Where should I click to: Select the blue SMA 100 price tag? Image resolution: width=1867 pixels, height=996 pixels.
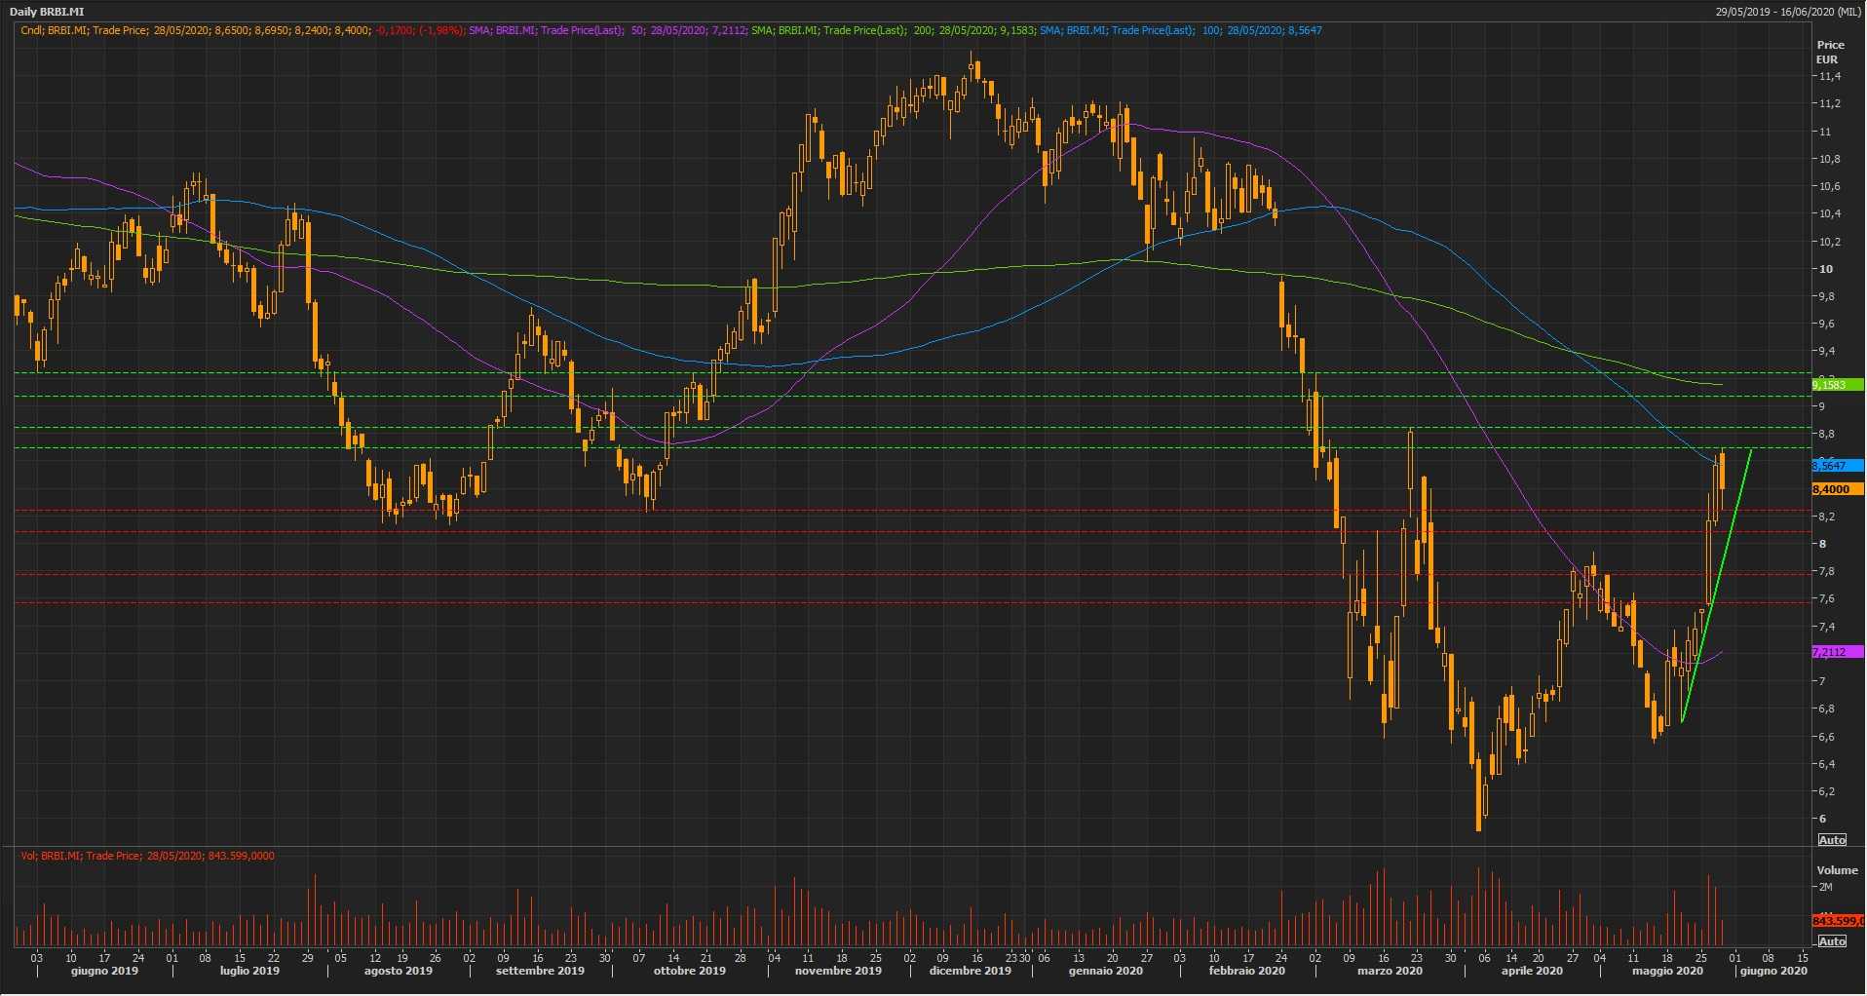pyautogui.click(x=1836, y=466)
